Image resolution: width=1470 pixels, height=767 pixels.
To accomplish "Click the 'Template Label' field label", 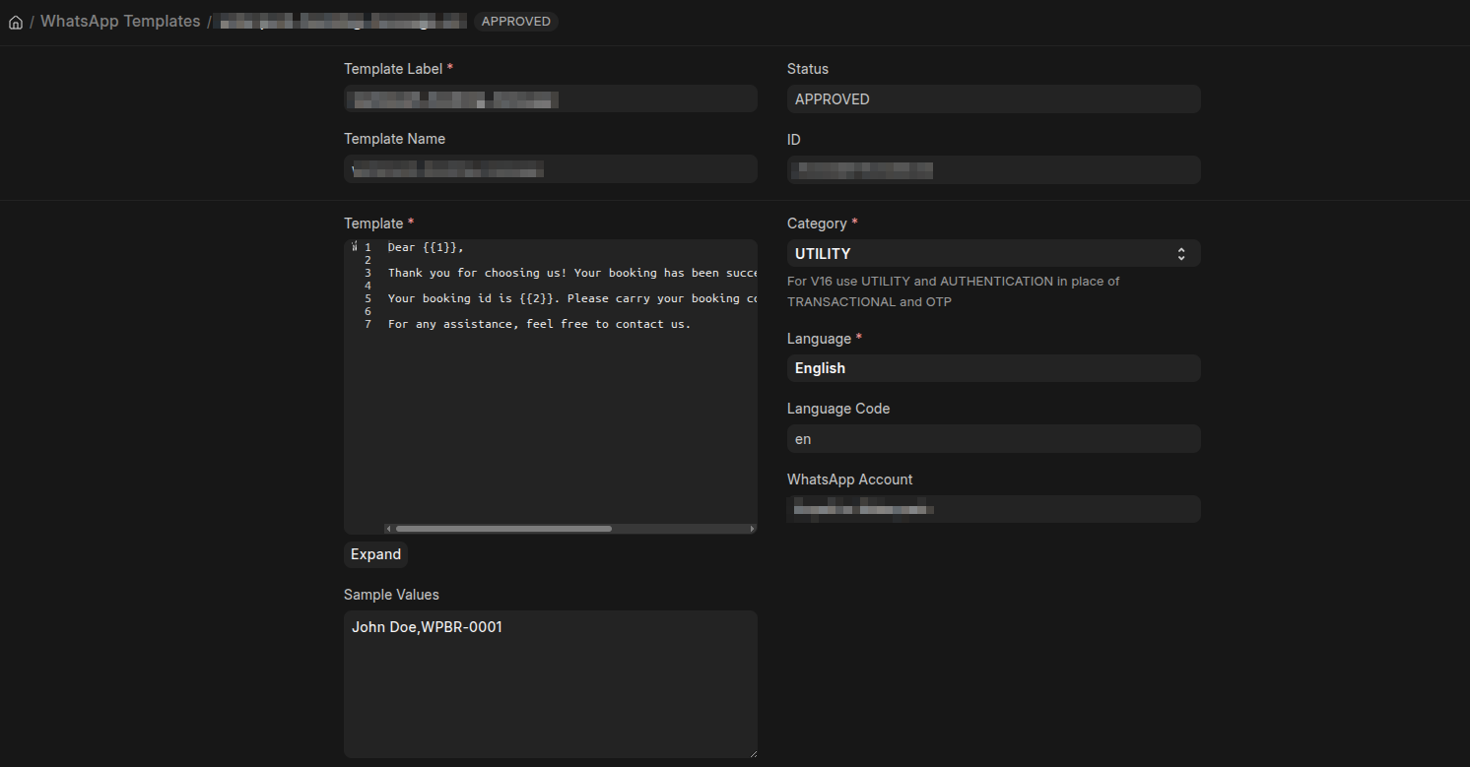I will 393,69.
